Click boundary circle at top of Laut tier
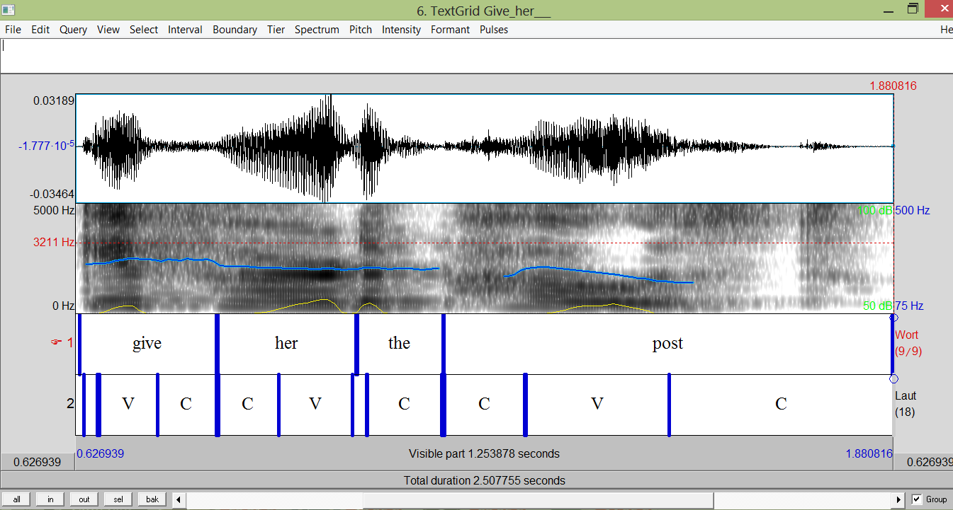 pyautogui.click(x=893, y=378)
